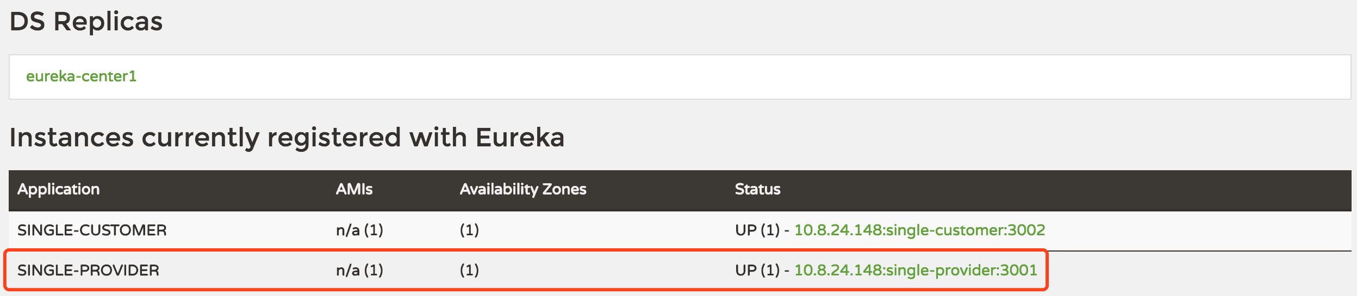
Task: Click the n/a (1) AMIs value for SINGLE-PROVIDER
Action: click(x=359, y=271)
